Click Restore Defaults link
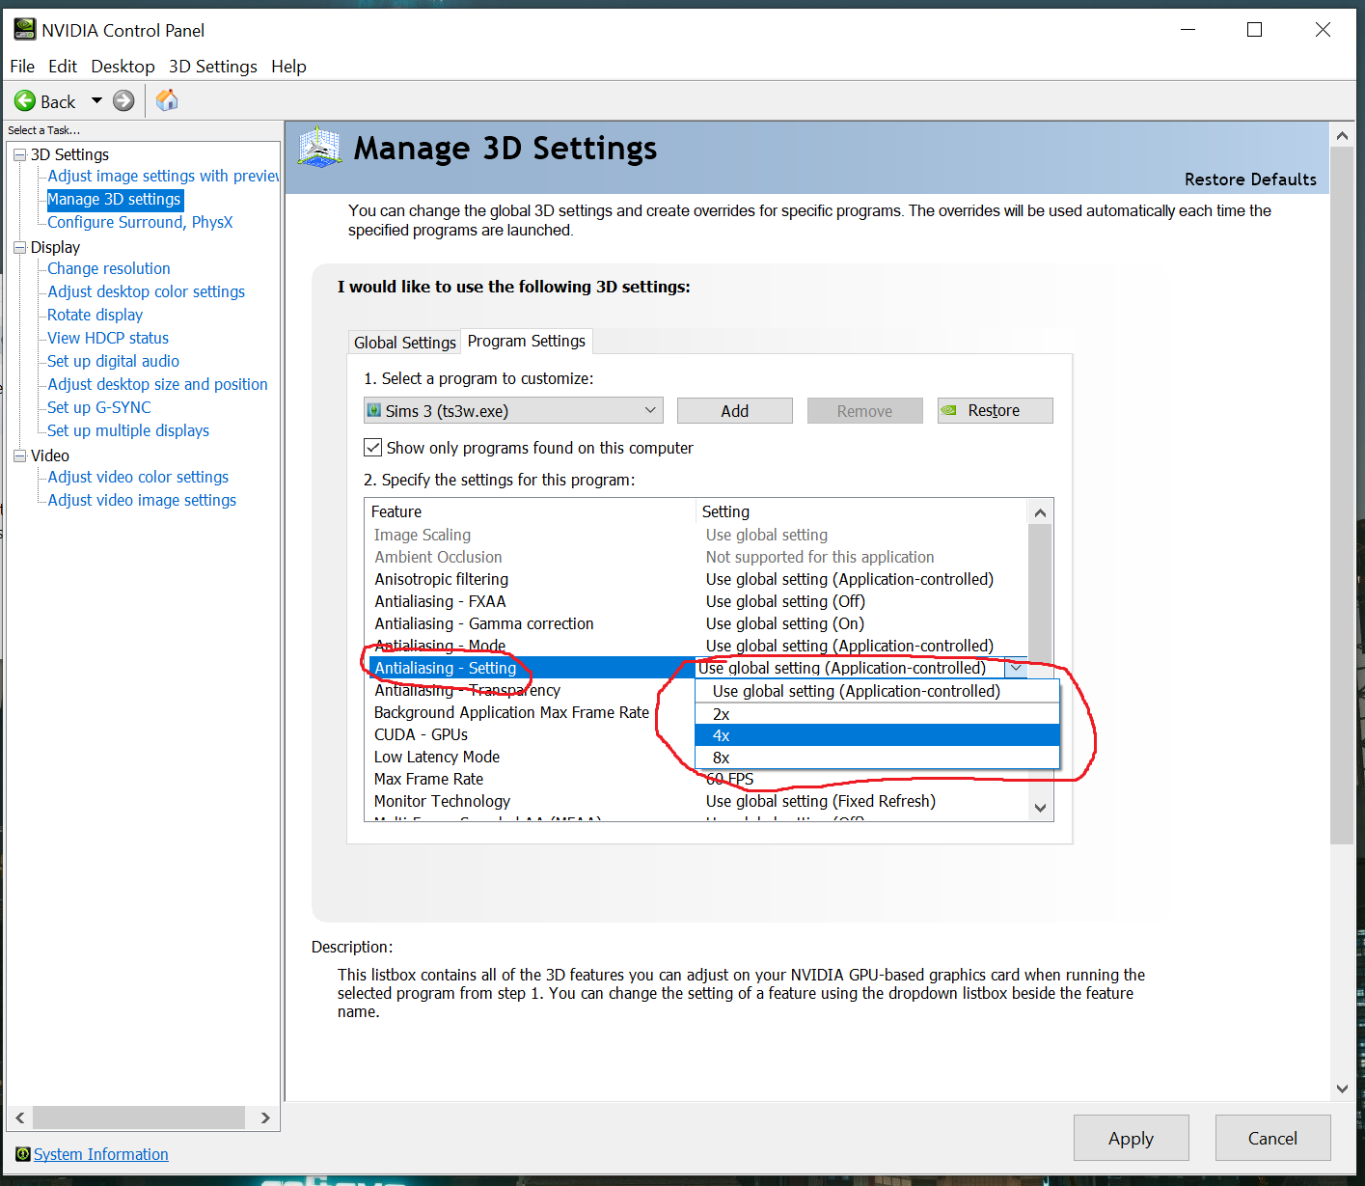The height and width of the screenshot is (1186, 1365). point(1250,179)
